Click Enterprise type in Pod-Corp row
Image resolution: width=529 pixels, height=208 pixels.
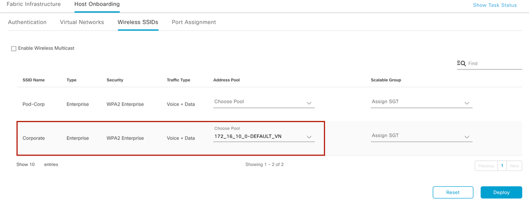click(x=77, y=105)
